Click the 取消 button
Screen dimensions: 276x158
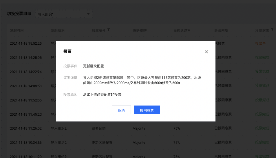121,110
